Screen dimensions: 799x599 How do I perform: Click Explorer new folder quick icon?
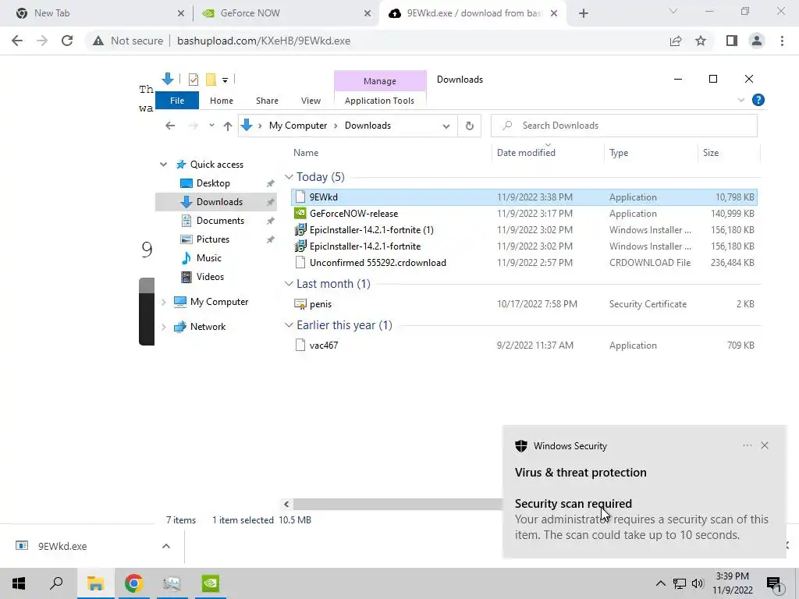point(211,80)
